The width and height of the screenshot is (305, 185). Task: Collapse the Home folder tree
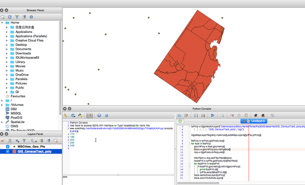tap(2, 23)
